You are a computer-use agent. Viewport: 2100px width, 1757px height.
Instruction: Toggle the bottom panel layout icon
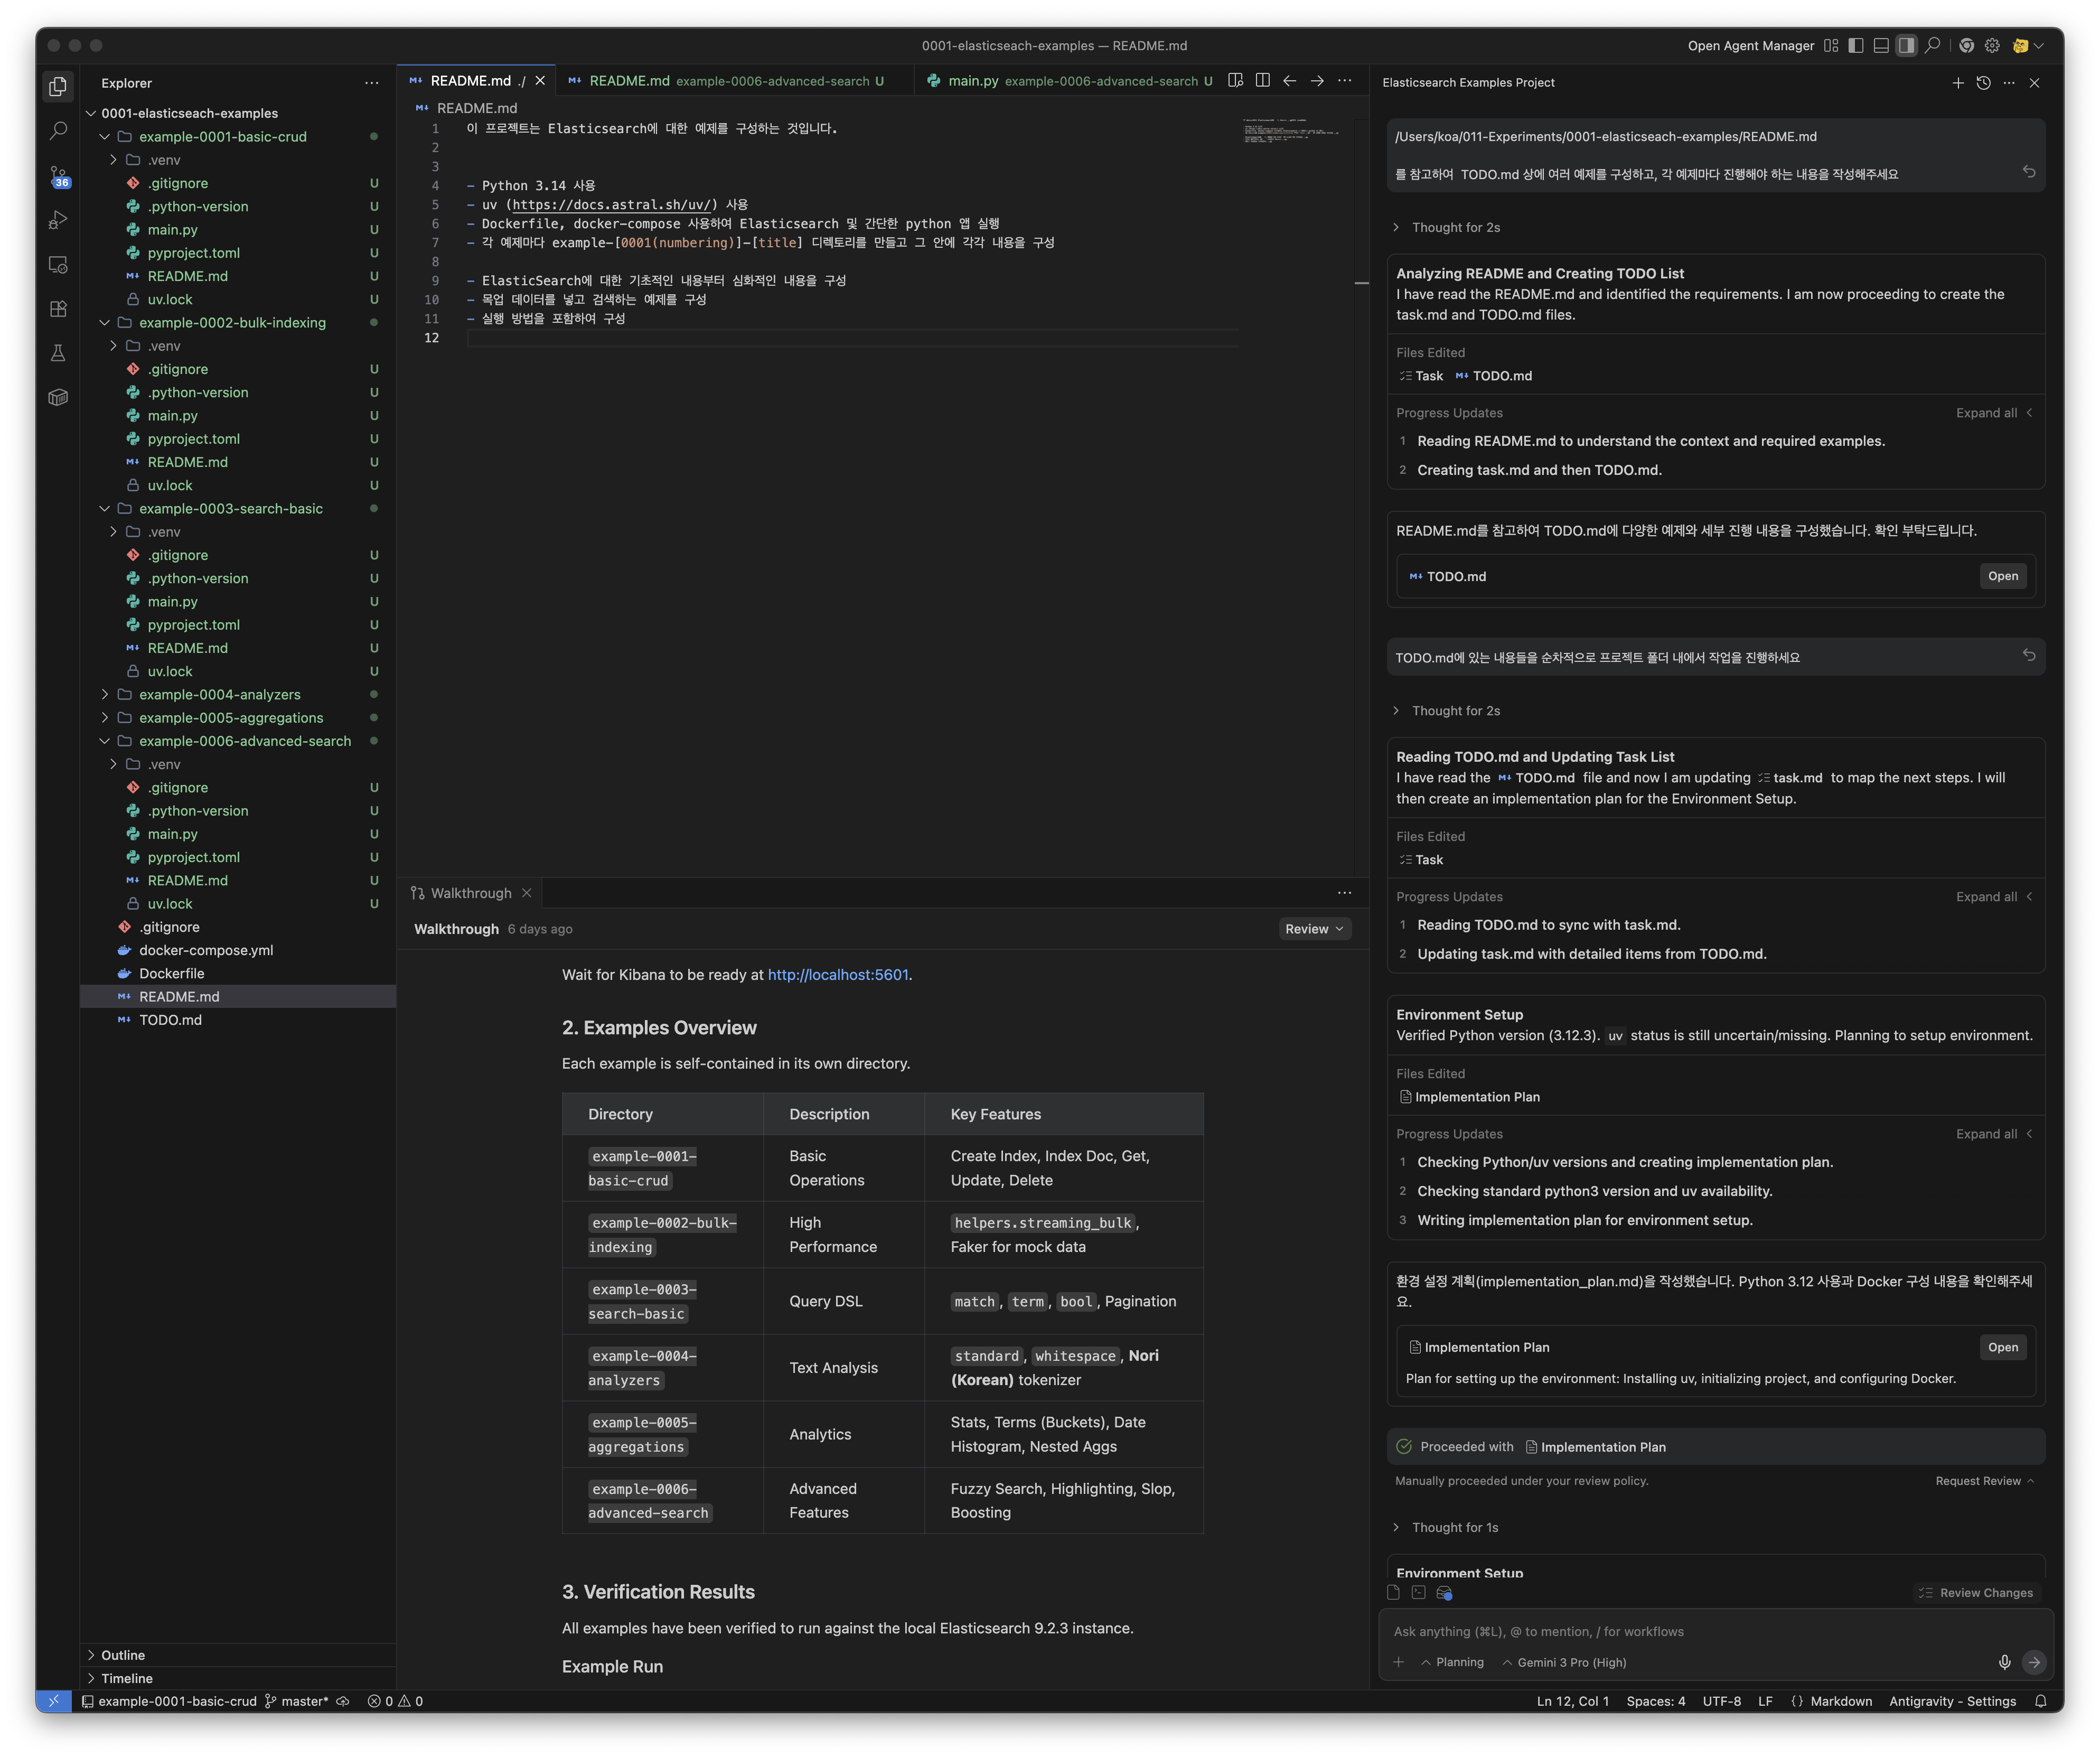1881,46
